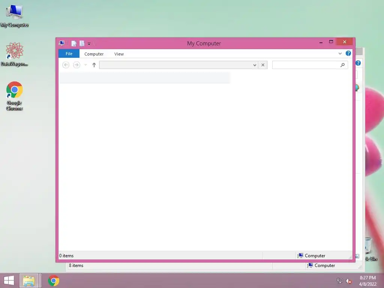The image size is (384, 288).
Task: Switch to the Computer ribbon tab
Action: [x=94, y=54]
